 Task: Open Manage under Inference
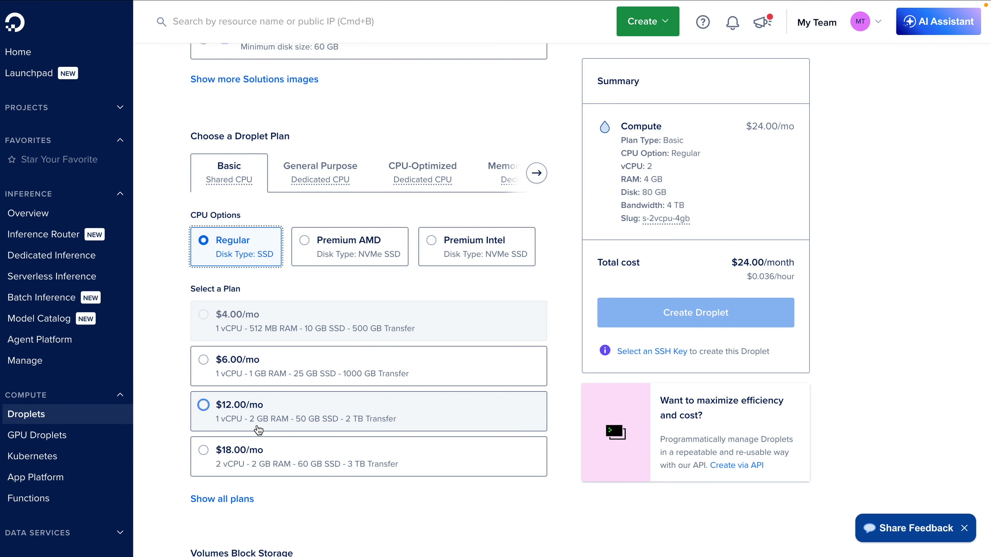click(x=25, y=361)
